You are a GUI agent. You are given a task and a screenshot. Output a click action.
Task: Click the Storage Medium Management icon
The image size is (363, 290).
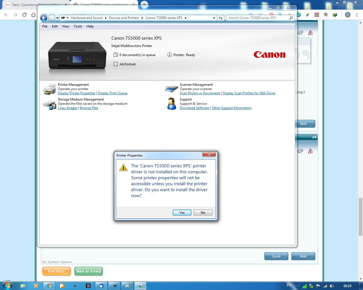[x=50, y=105]
